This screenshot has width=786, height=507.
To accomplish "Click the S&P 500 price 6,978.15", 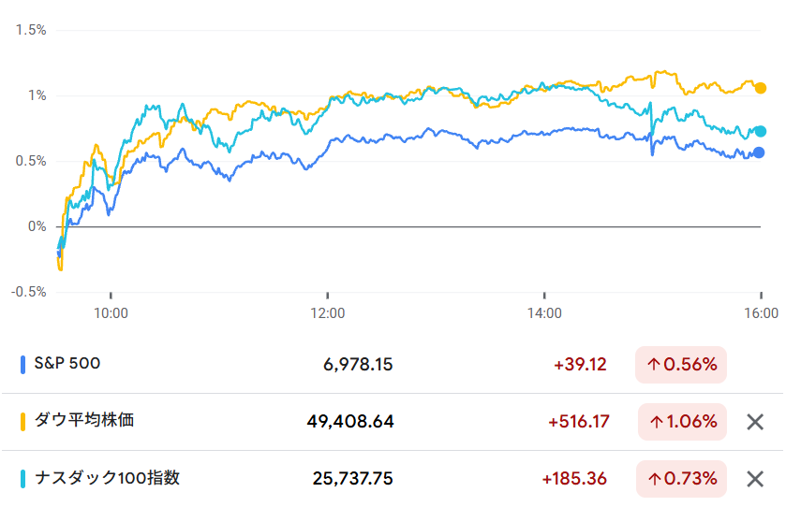I will [358, 365].
